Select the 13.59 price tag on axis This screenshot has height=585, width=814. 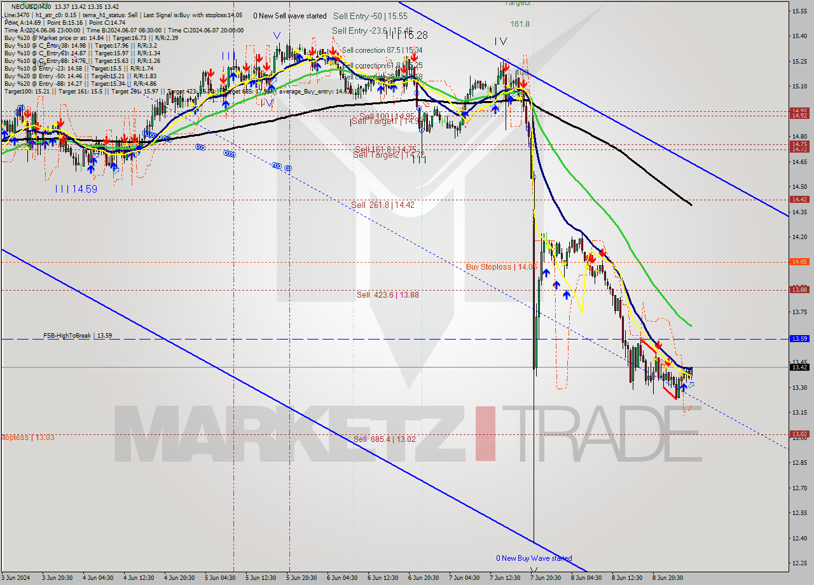(x=799, y=339)
